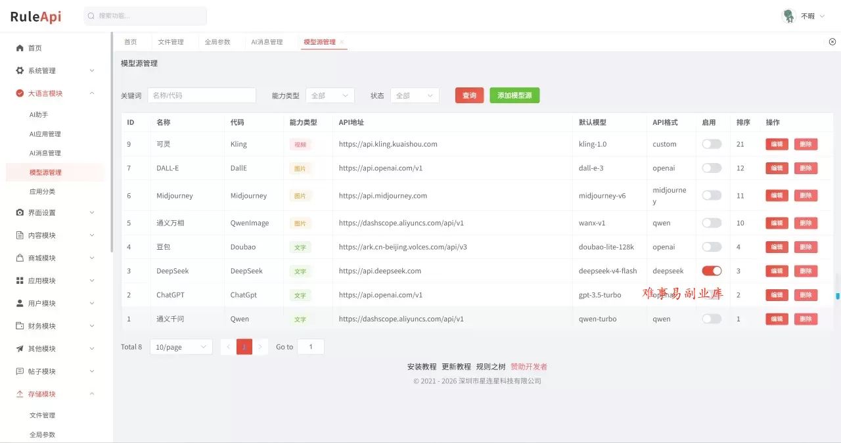841x443 pixels.
Task: Click the search magnifier icon in top bar
Action: tap(91, 16)
